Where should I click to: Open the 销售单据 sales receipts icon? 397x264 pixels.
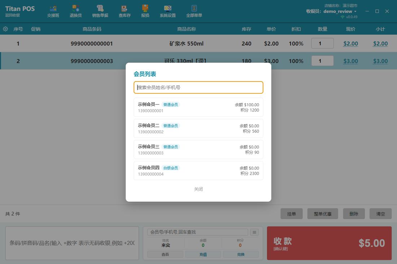point(100,12)
